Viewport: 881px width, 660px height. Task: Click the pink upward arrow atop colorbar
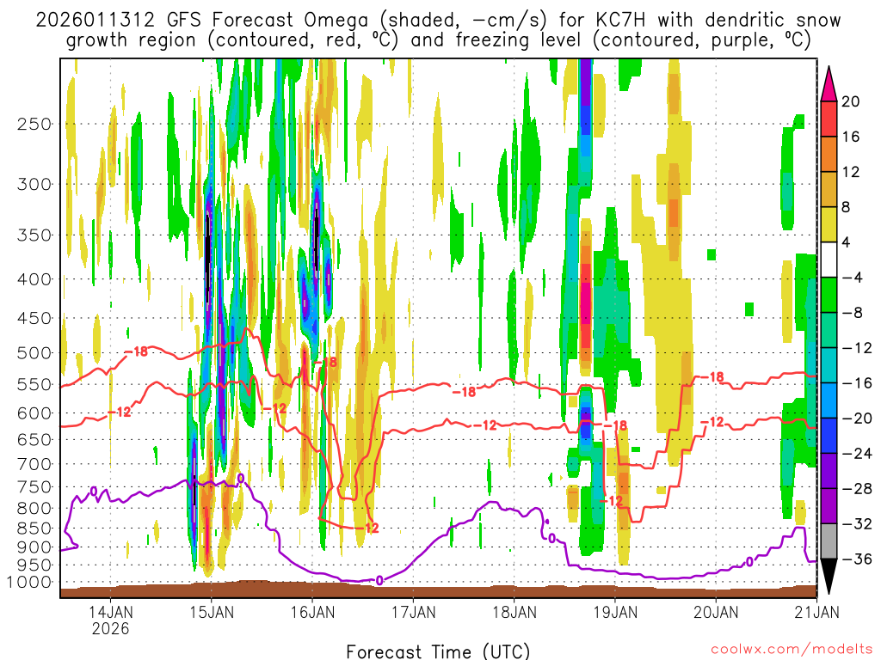(x=829, y=84)
